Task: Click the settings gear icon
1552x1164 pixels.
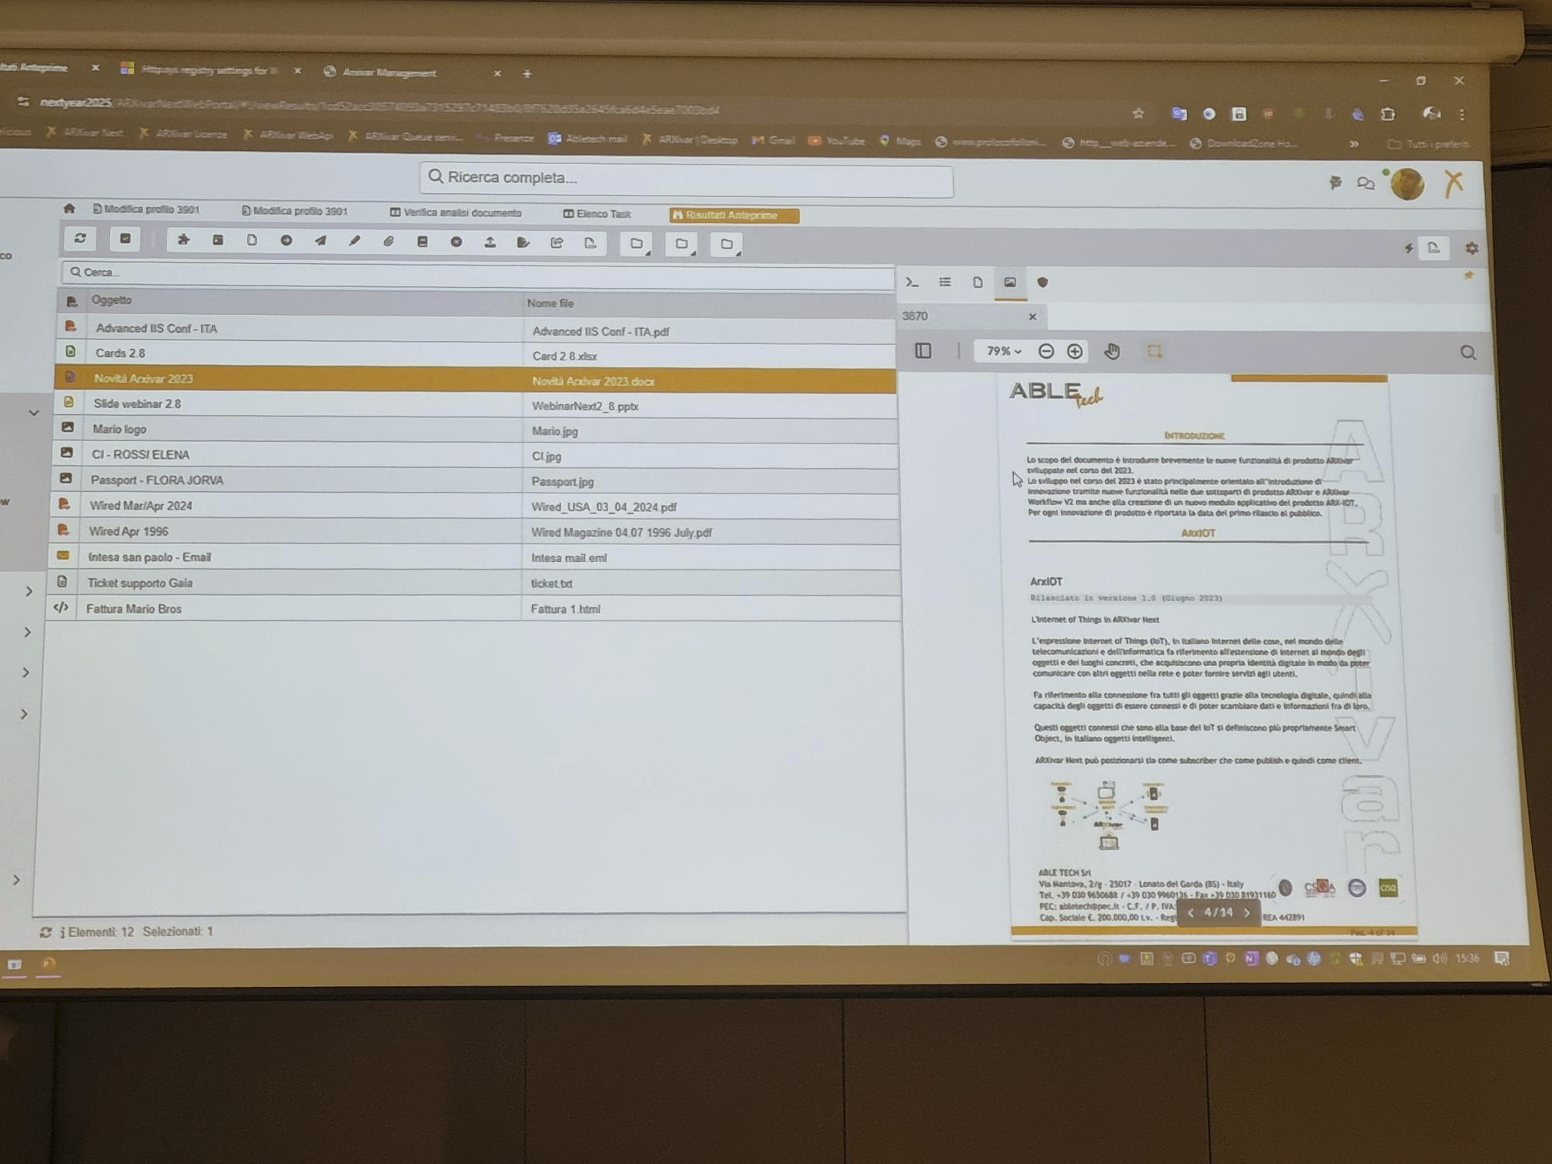Action: [1471, 249]
